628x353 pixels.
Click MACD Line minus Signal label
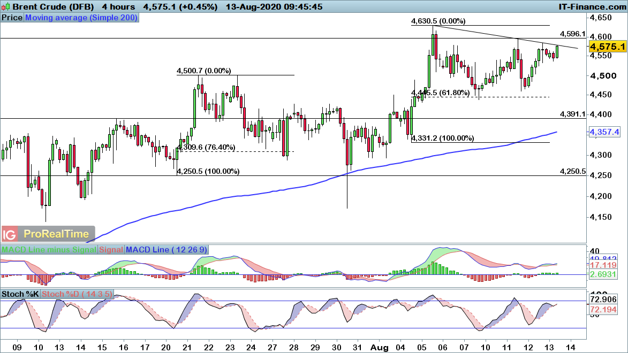[x=49, y=250]
